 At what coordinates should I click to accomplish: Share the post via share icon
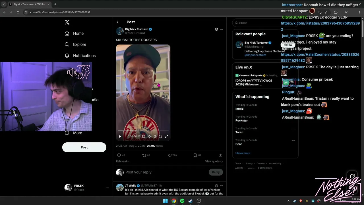[220, 155]
